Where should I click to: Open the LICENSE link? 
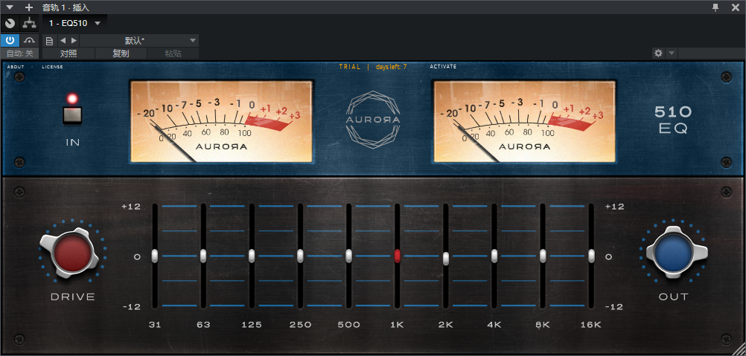click(x=52, y=67)
